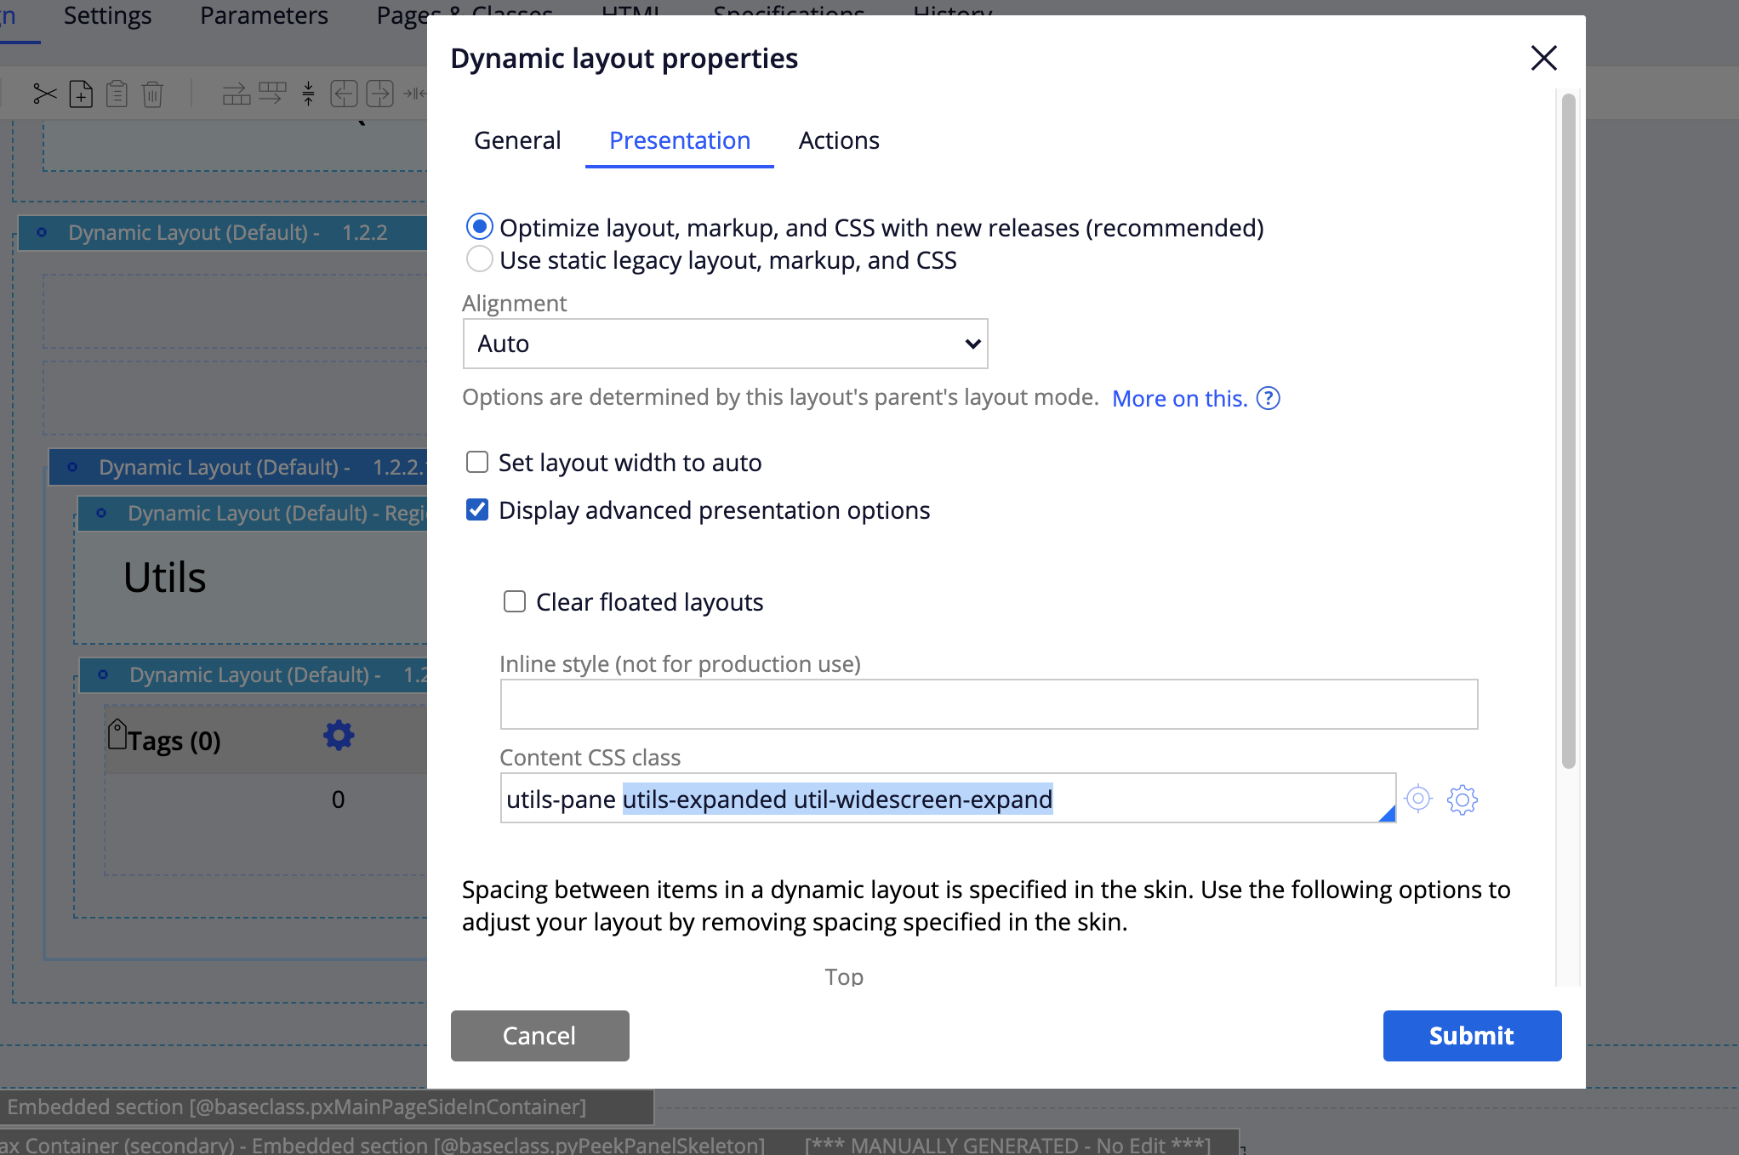1739x1155 pixels.
Task: Open the Alignment dropdown set to Auto
Action: coord(725,344)
